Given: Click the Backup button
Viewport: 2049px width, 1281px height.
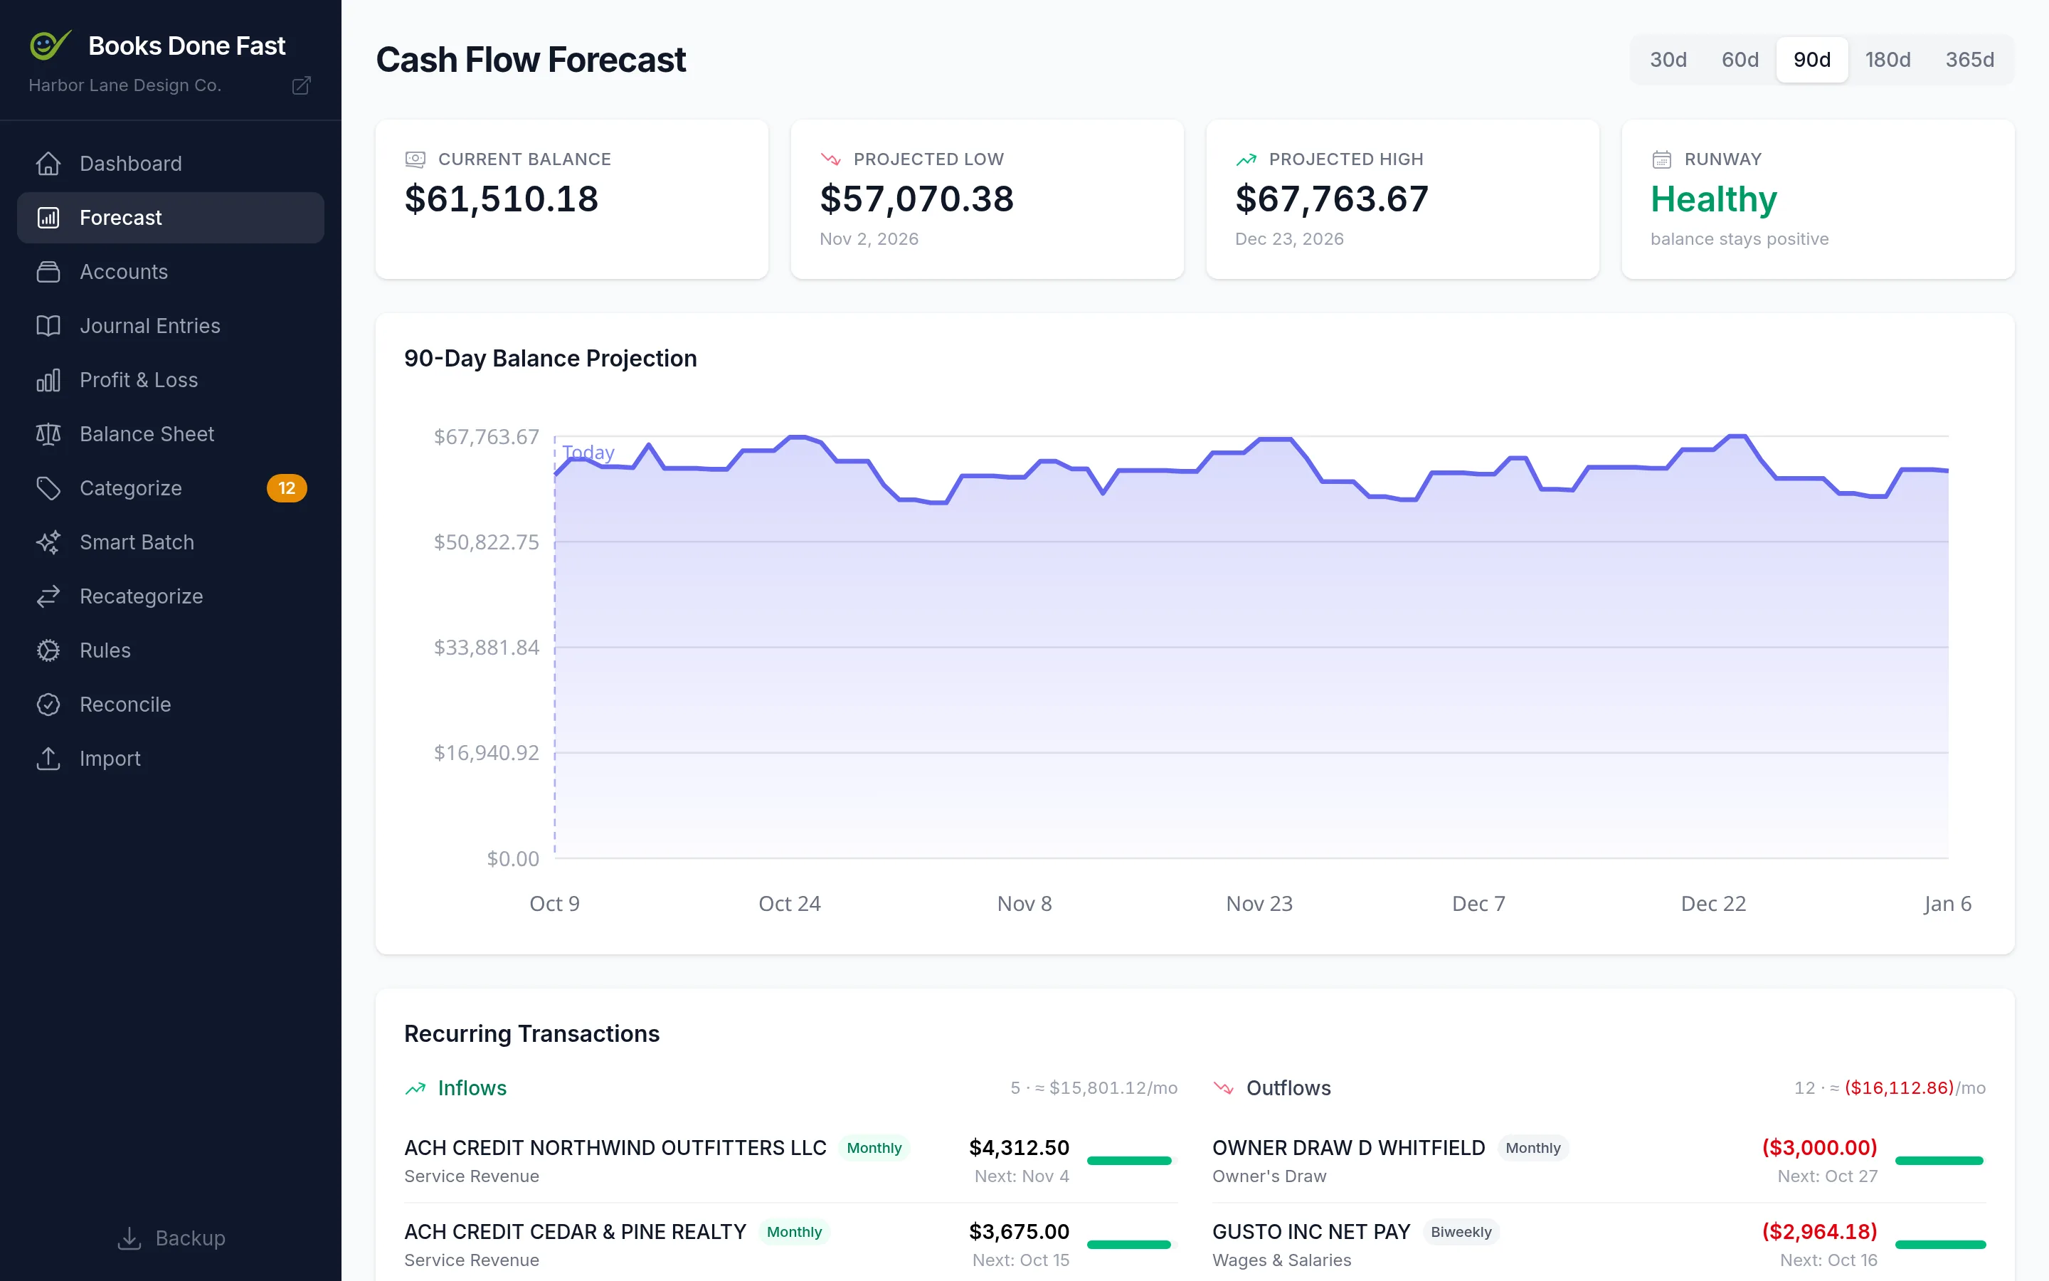Looking at the screenshot, I should (x=170, y=1238).
